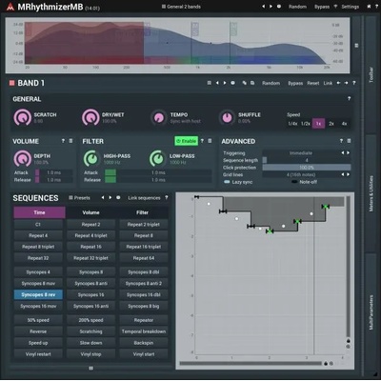This screenshot has height=381, width=381.
Task: Open the Band 1 presets menu icon
Action: [209, 83]
